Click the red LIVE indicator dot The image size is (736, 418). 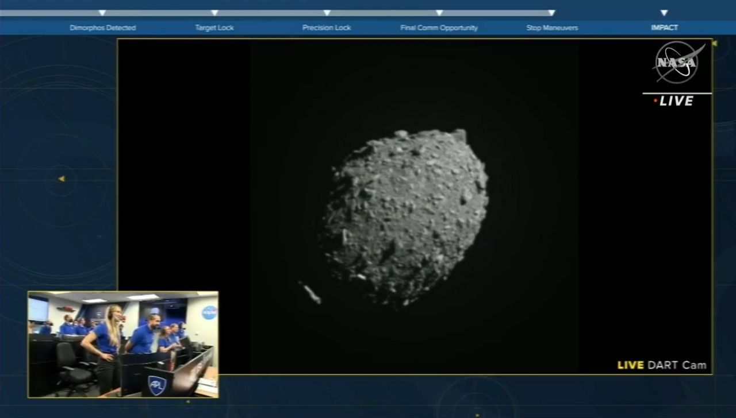tap(655, 100)
